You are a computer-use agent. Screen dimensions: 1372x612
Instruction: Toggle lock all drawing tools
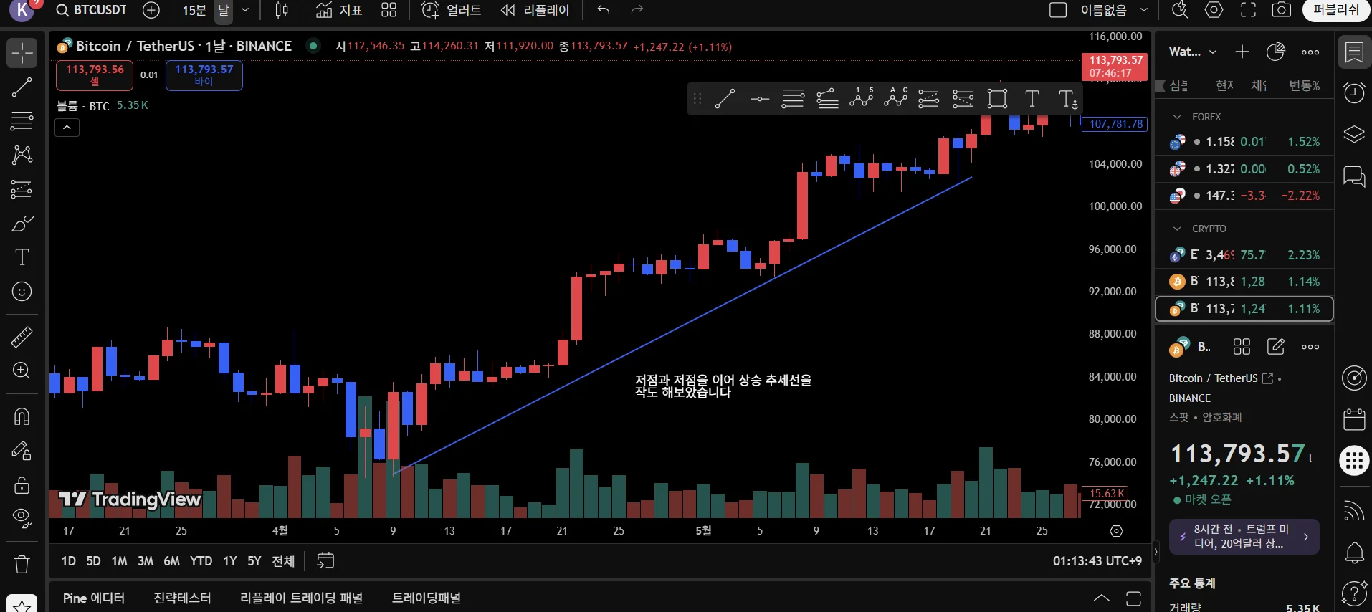[22, 485]
